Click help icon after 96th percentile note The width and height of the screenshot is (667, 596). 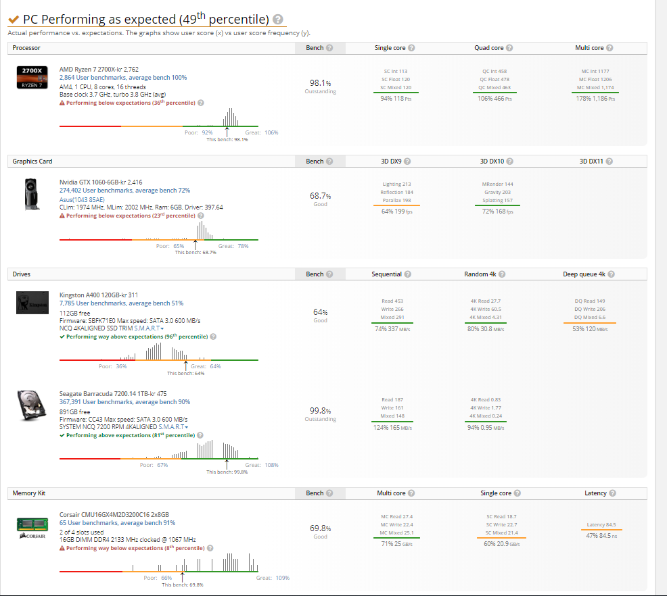(x=213, y=337)
